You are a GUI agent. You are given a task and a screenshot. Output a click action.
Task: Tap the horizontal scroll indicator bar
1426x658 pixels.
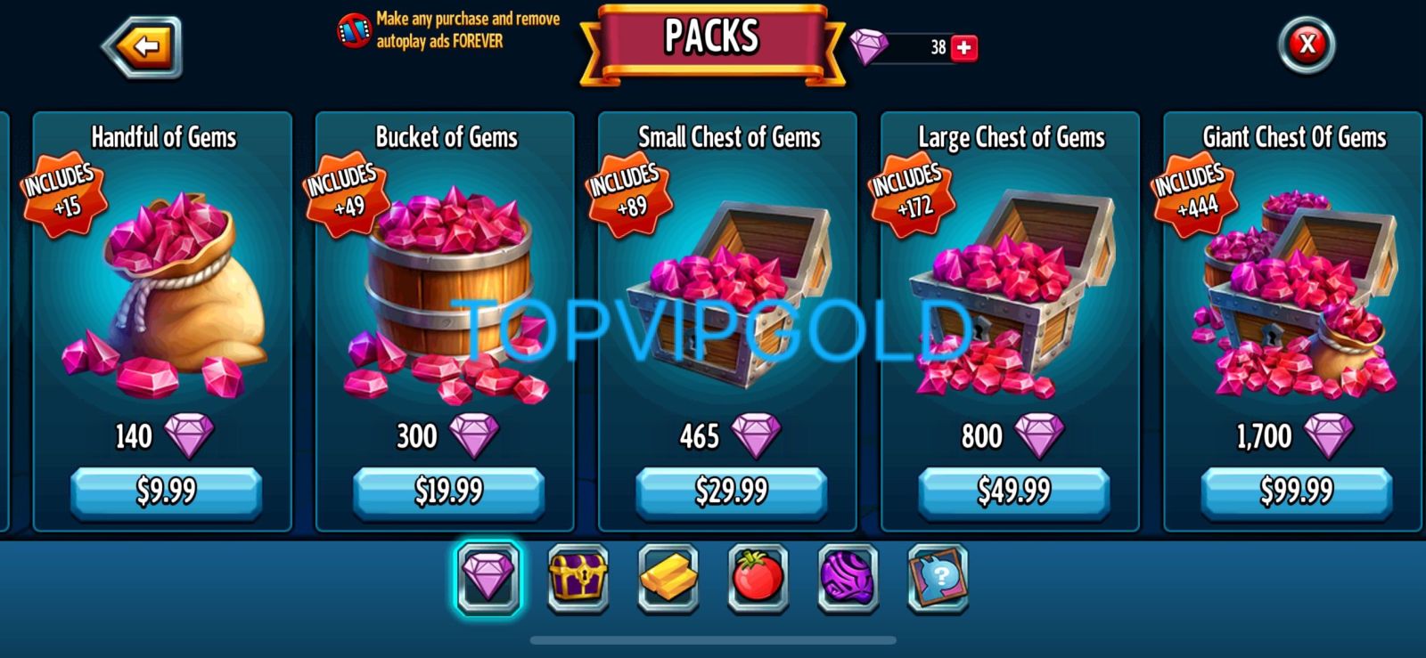[713, 640]
